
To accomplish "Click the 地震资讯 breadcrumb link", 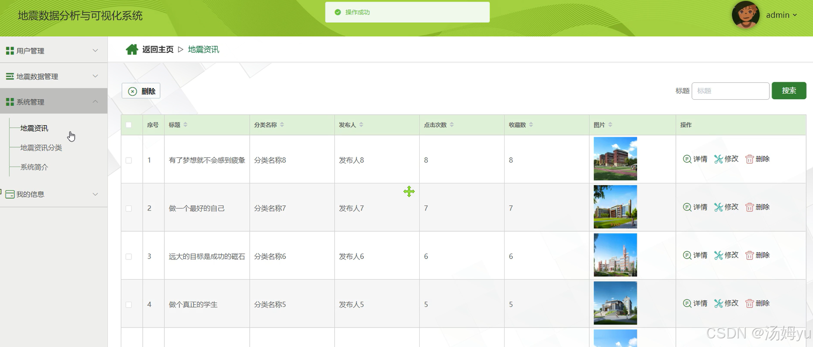I will tap(204, 50).
